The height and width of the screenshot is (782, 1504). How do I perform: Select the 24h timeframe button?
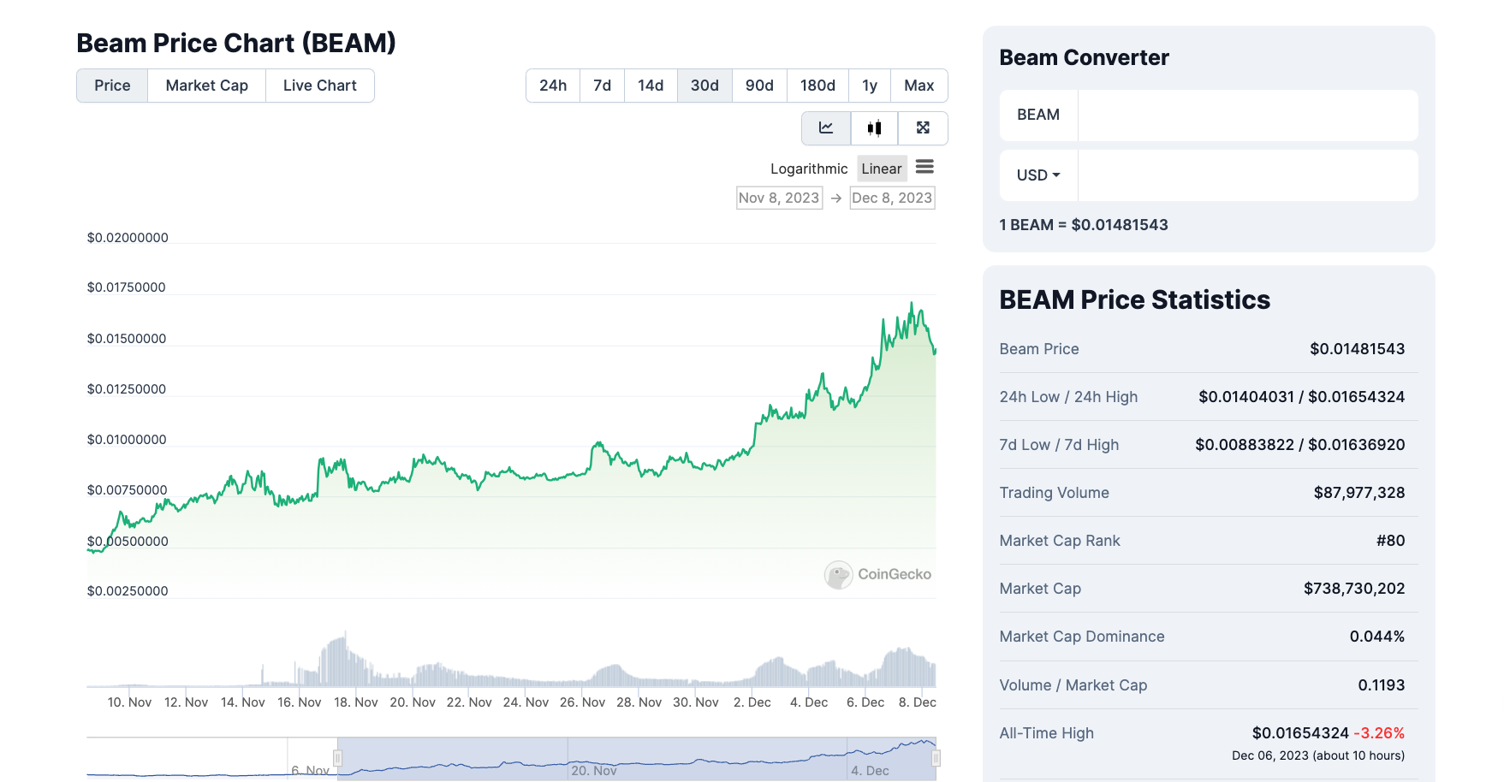pyautogui.click(x=552, y=86)
